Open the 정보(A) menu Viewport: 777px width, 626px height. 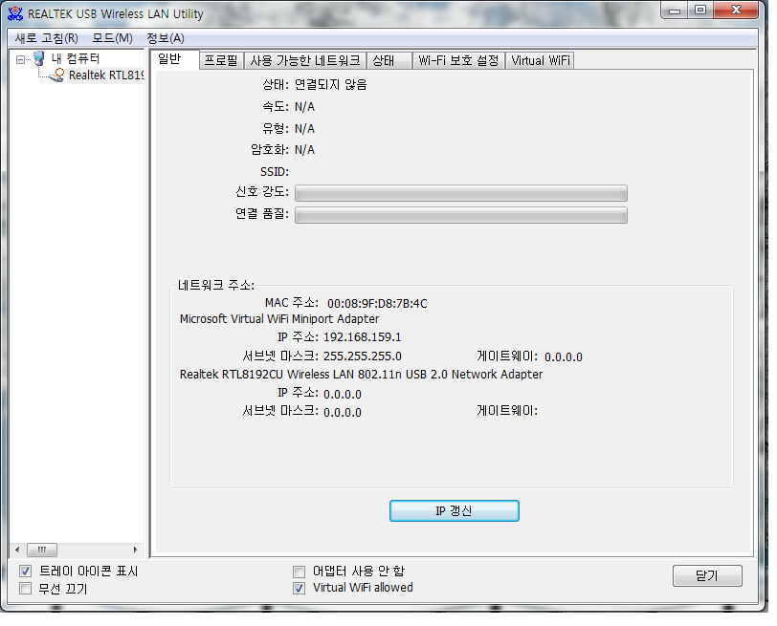click(x=166, y=38)
